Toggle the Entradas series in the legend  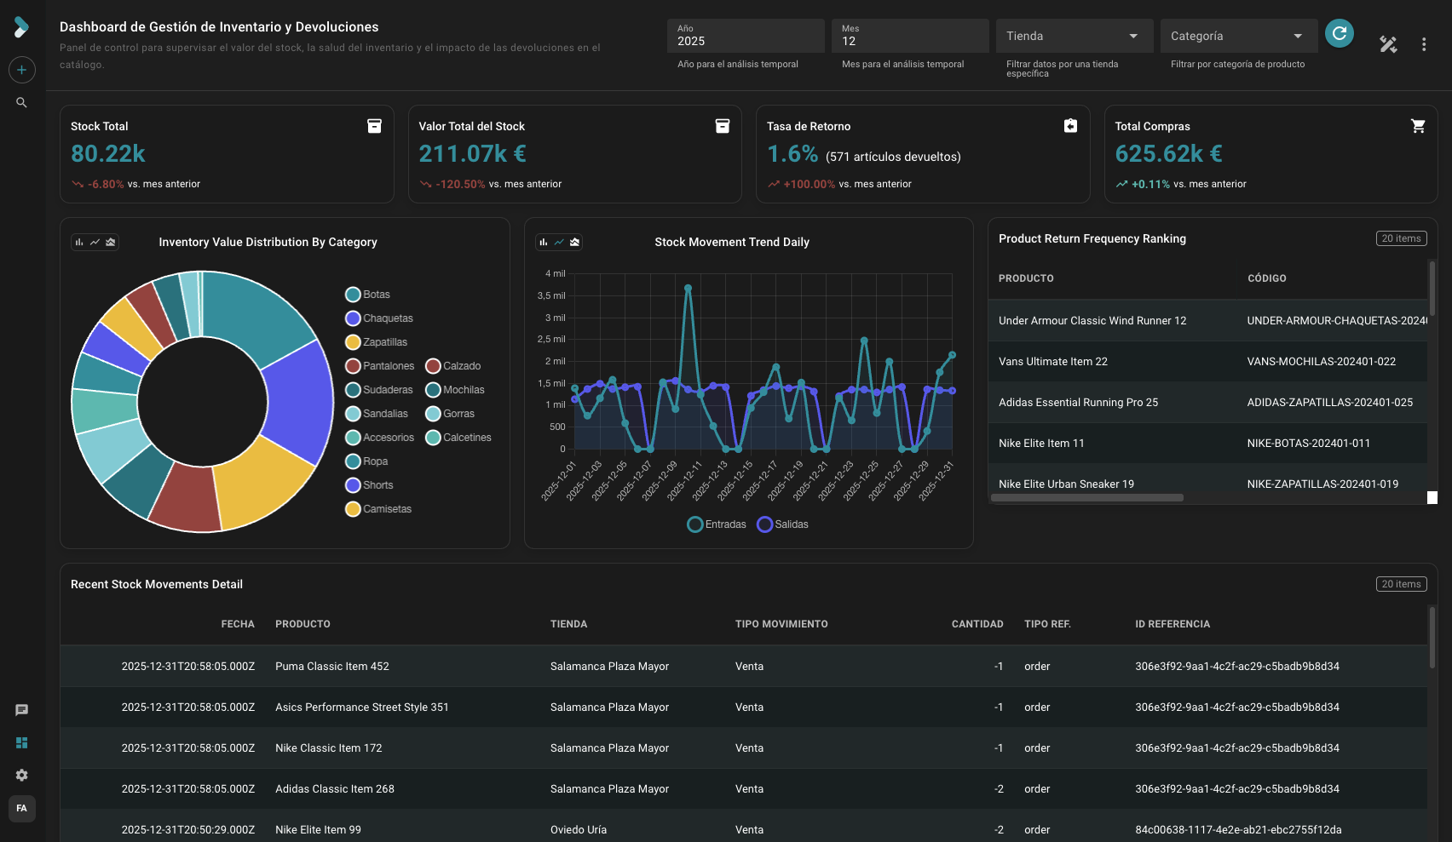(717, 524)
